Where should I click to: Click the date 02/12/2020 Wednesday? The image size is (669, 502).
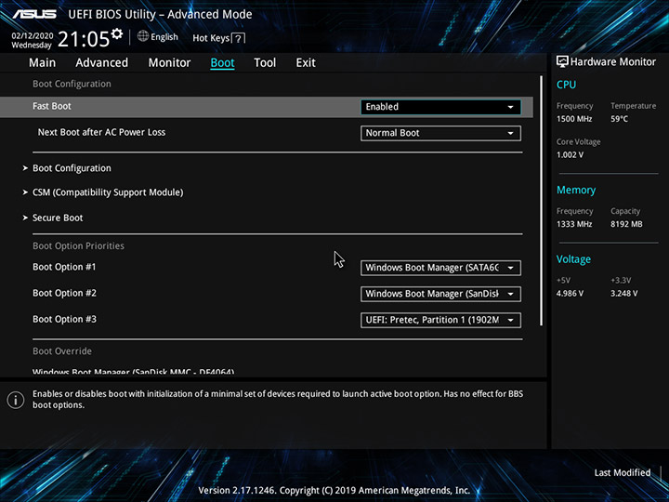click(32, 40)
